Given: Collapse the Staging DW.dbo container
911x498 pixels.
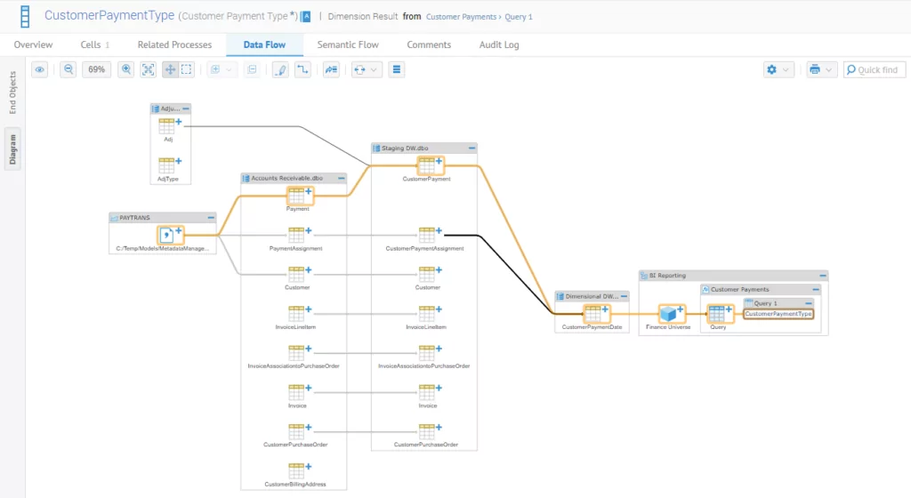Looking at the screenshot, I should (x=472, y=148).
